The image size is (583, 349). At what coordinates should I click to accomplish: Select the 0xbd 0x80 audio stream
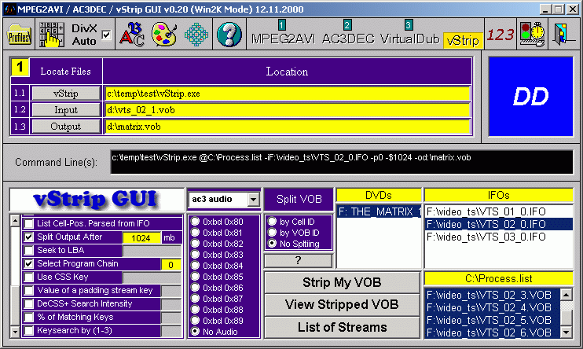tap(195, 222)
